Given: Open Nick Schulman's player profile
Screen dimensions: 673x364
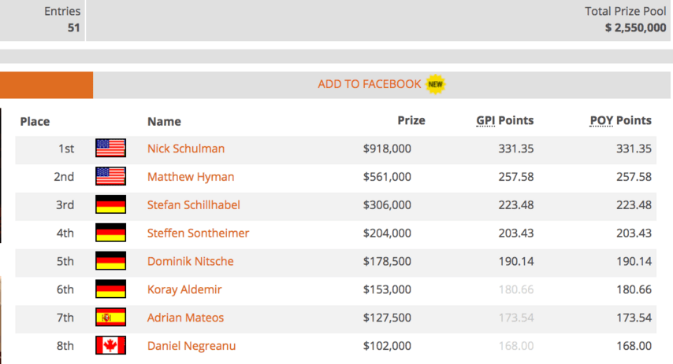Looking at the screenshot, I should coord(186,149).
